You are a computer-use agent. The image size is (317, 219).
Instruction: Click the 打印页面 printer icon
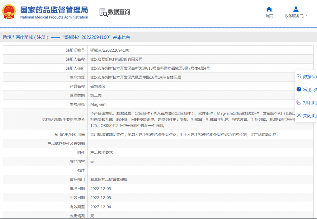point(299,102)
